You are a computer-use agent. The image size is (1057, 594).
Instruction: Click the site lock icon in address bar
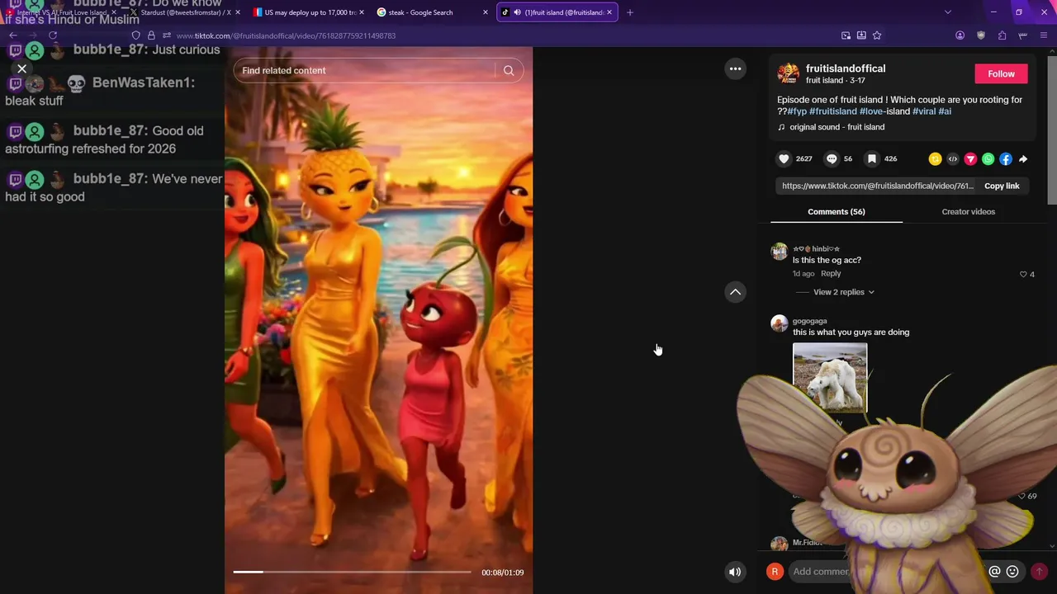151,35
